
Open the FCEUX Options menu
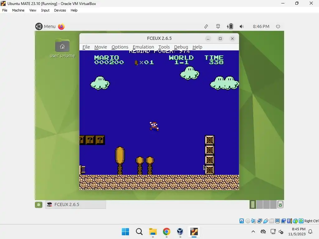pyautogui.click(x=120, y=47)
